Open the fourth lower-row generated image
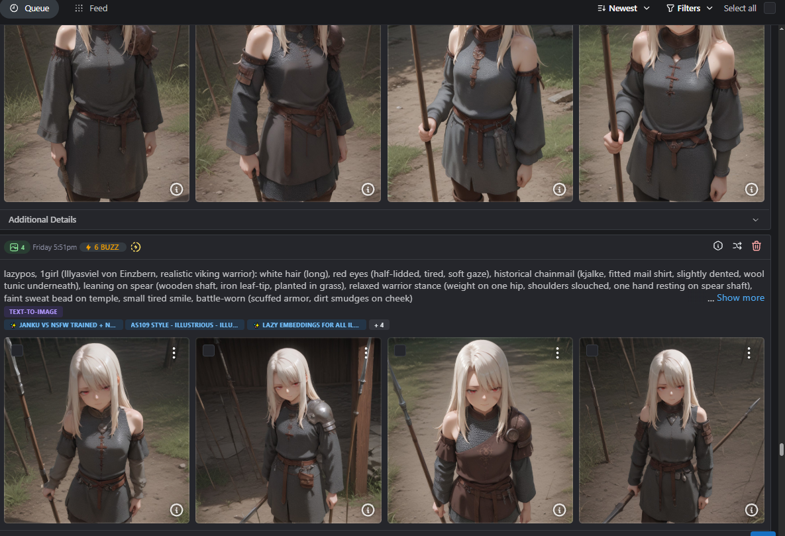Image resolution: width=785 pixels, height=536 pixels. click(x=671, y=431)
